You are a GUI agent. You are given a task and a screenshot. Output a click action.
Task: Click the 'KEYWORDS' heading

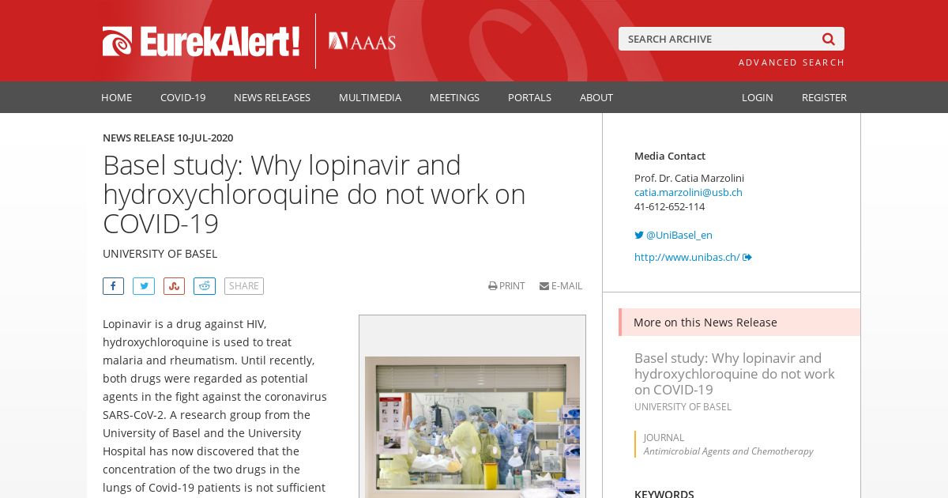point(664,493)
